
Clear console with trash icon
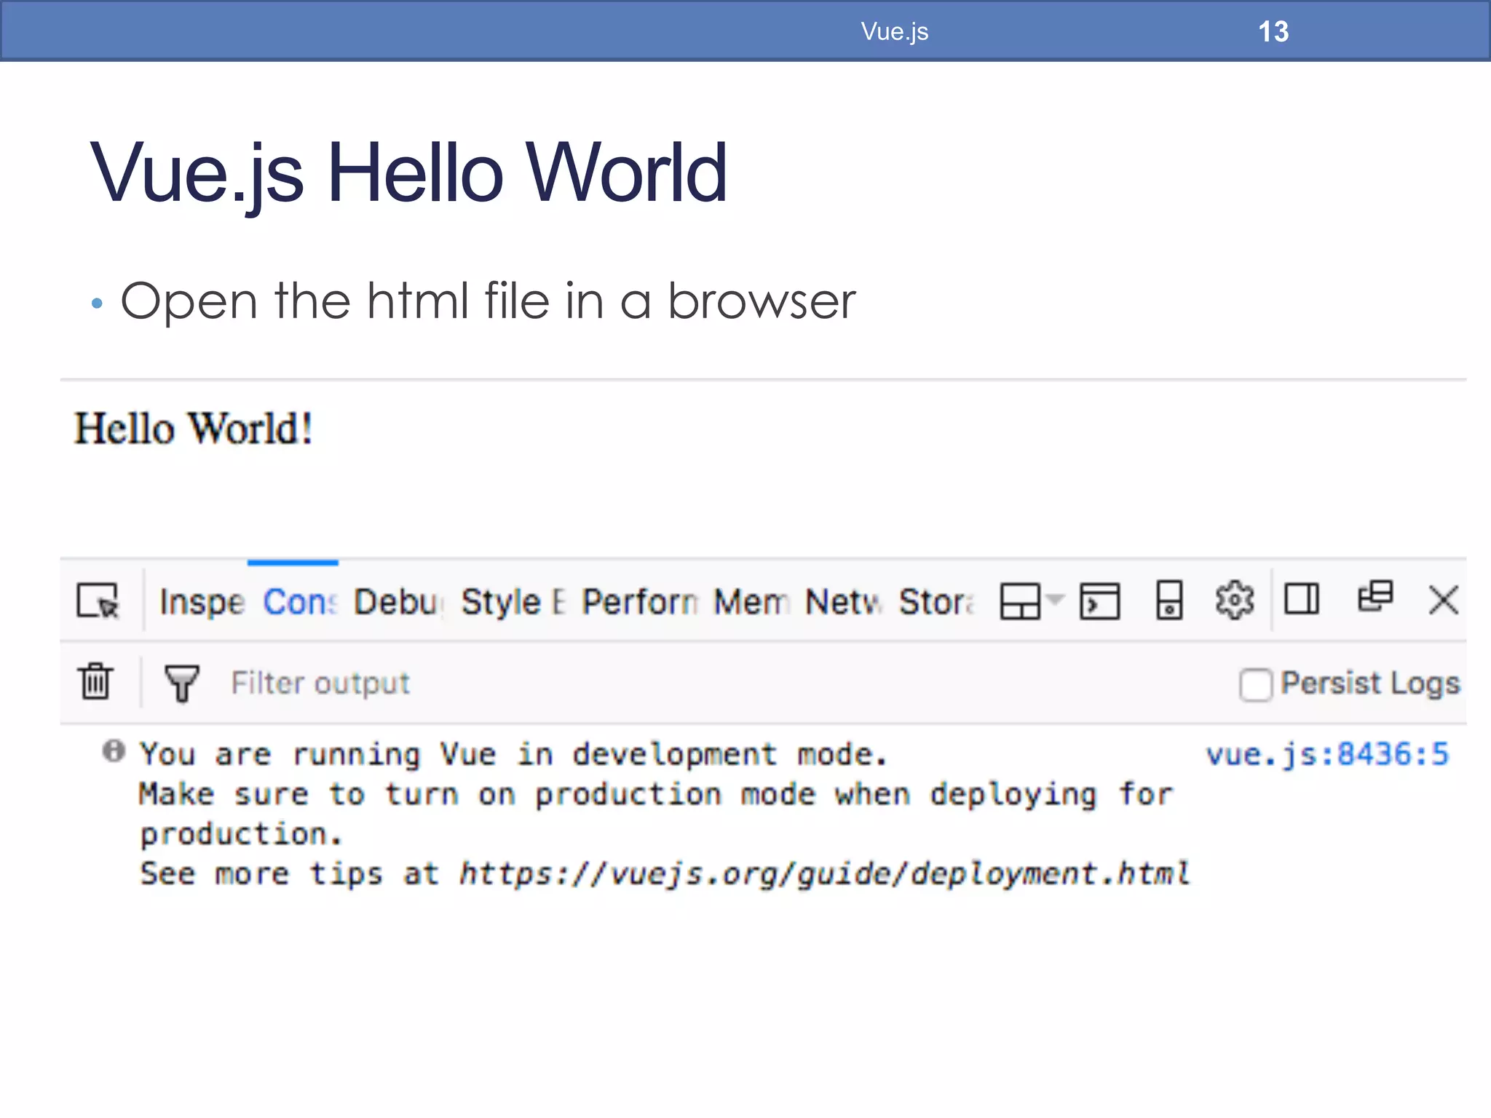95,682
